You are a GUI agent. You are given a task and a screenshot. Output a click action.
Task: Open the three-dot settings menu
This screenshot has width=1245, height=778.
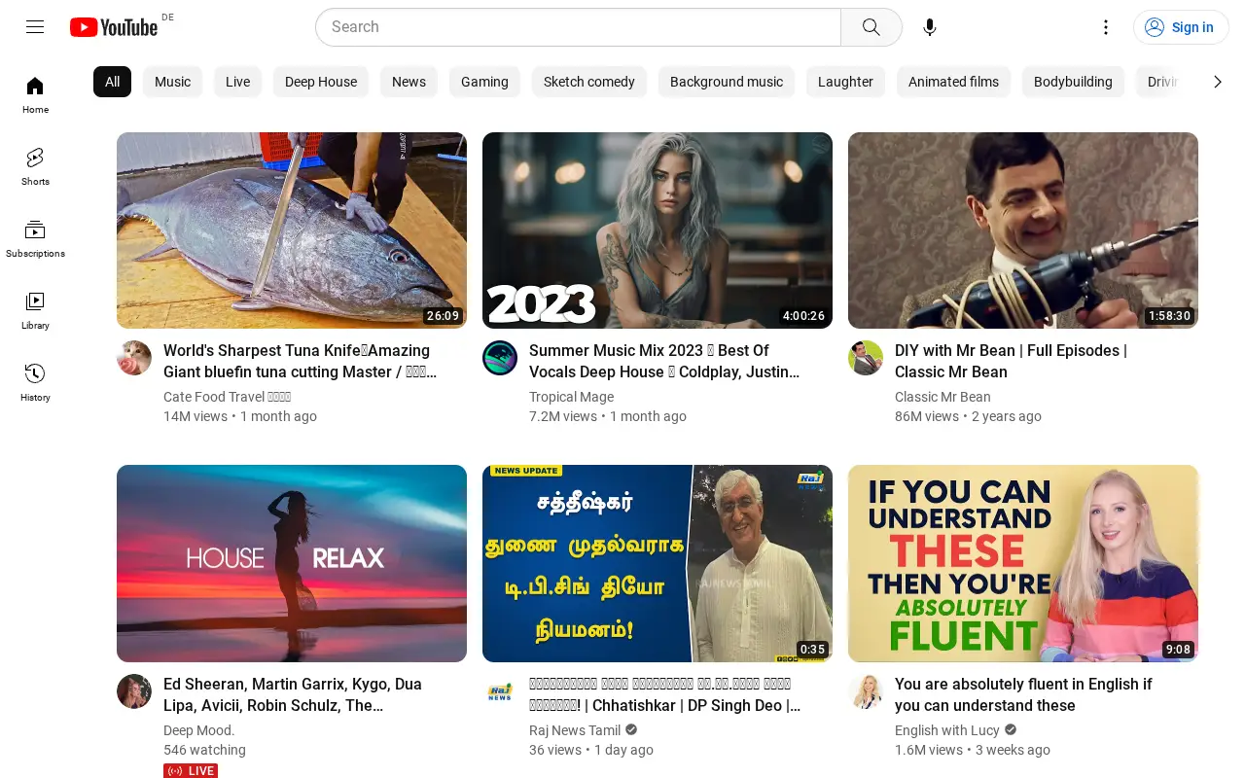1105,27
